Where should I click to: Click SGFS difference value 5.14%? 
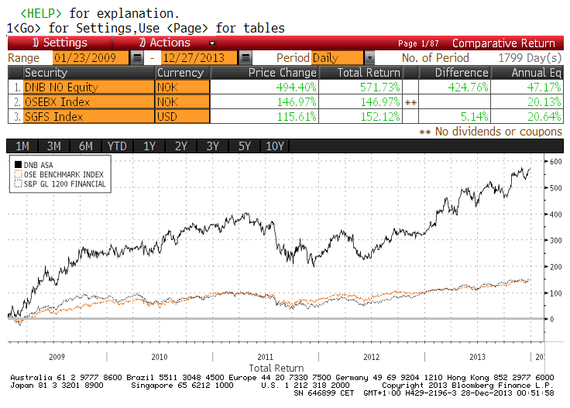(x=475, y=117)
